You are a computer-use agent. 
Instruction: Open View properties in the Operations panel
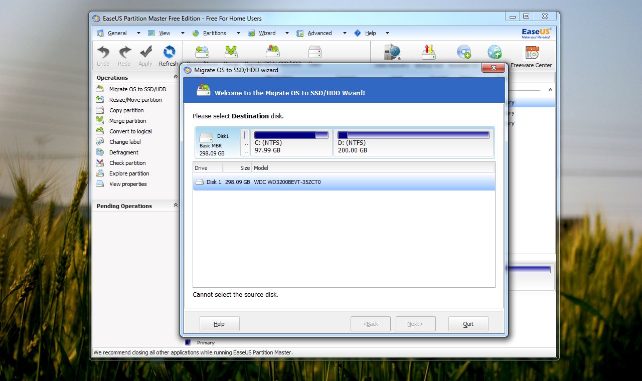[128, 184]
